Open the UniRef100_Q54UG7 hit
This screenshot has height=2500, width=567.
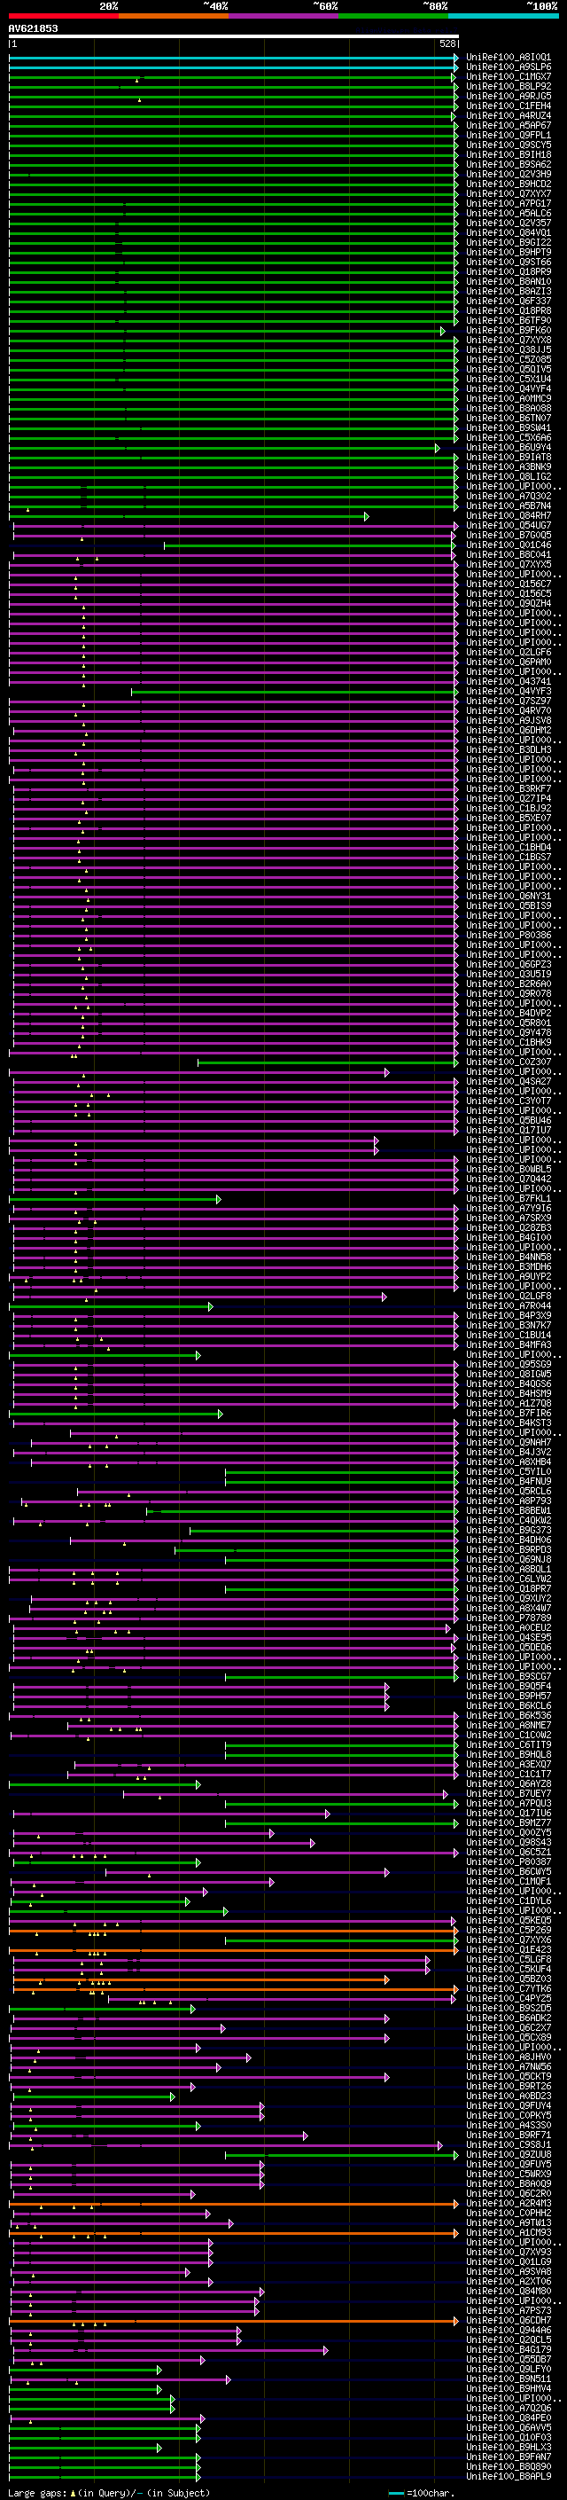[x=508, y=526]
